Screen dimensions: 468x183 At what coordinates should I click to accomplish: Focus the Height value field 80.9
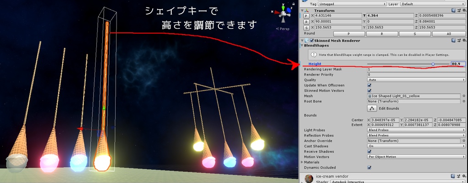(x=458, y=64)
